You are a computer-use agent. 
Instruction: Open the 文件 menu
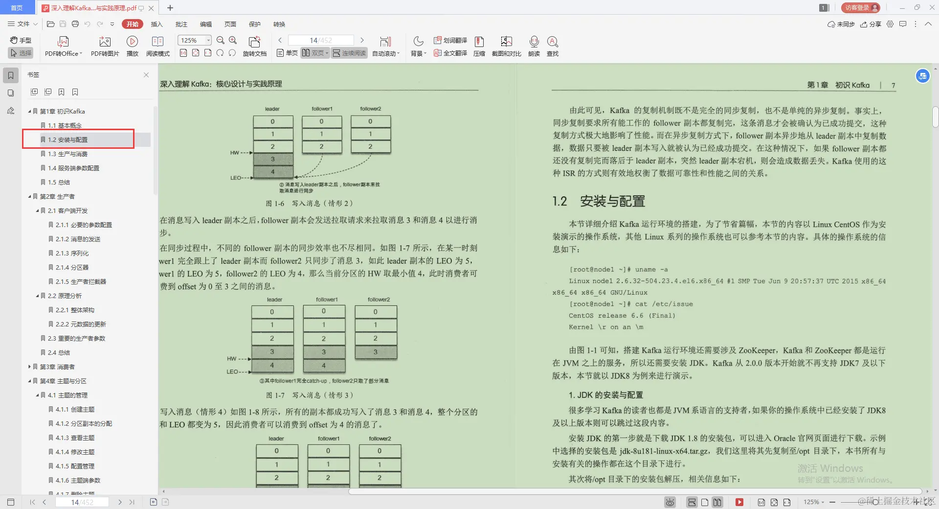coord(22,24)
